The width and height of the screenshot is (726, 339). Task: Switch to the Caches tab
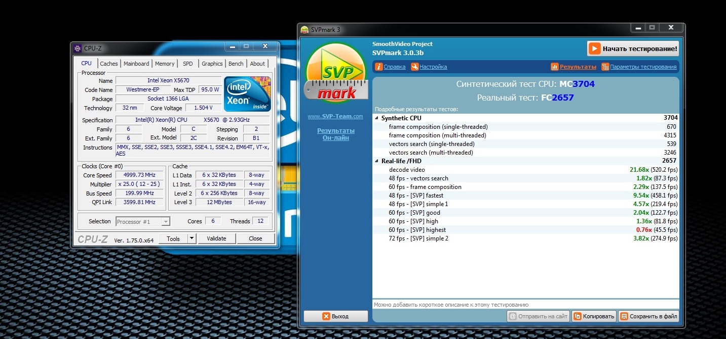click(x=109, y=64)
